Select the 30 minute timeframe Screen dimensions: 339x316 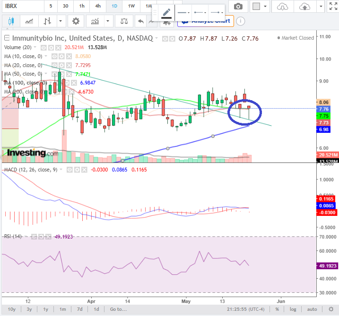(66, 6)
